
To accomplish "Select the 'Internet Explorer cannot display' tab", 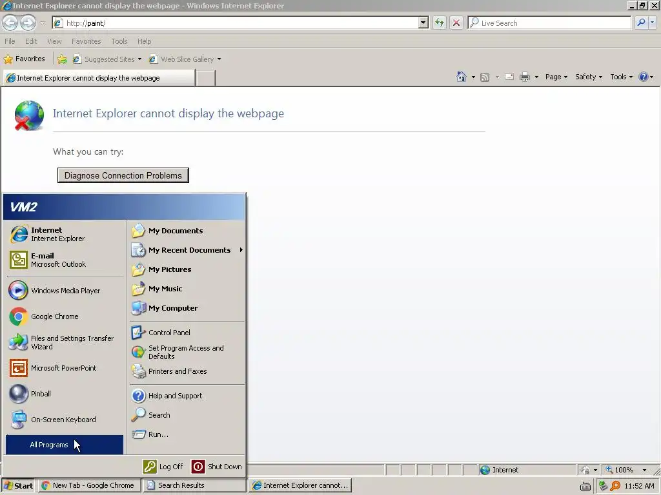I will [x=99, y=78].
